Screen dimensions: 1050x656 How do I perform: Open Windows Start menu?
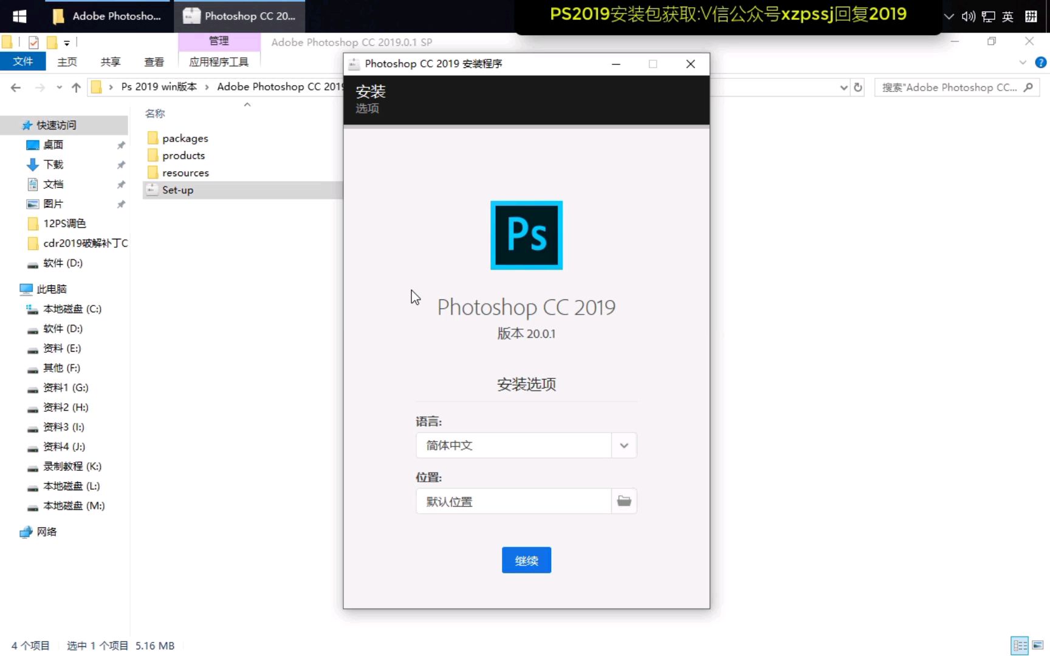pyautogui.click(x=19, y=16)
